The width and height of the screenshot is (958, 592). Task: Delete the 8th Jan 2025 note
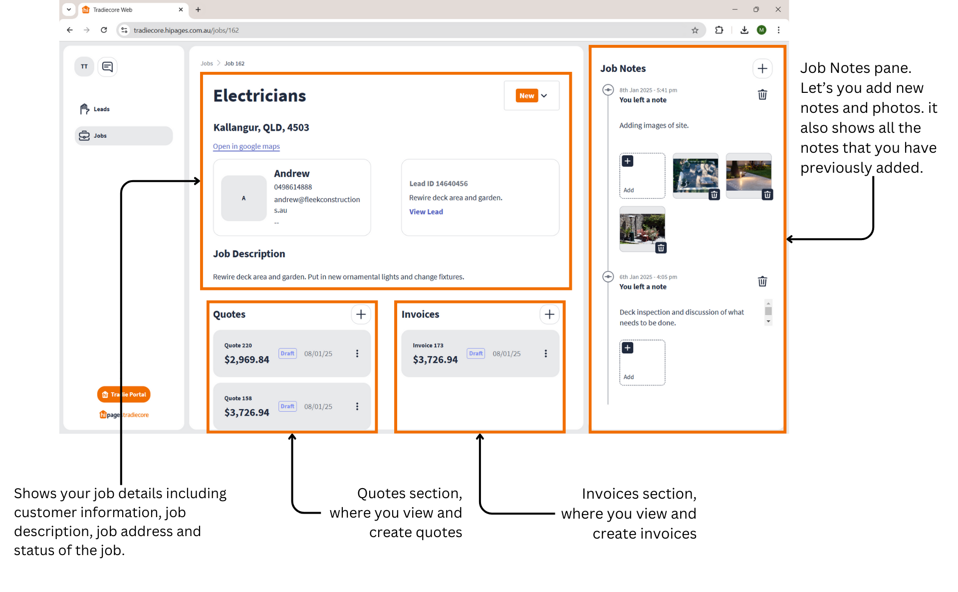(762, 95)
